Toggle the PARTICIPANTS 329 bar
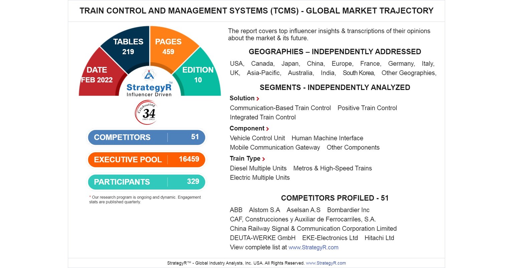This screenshot has width=513, height=268. pos(146,182)
